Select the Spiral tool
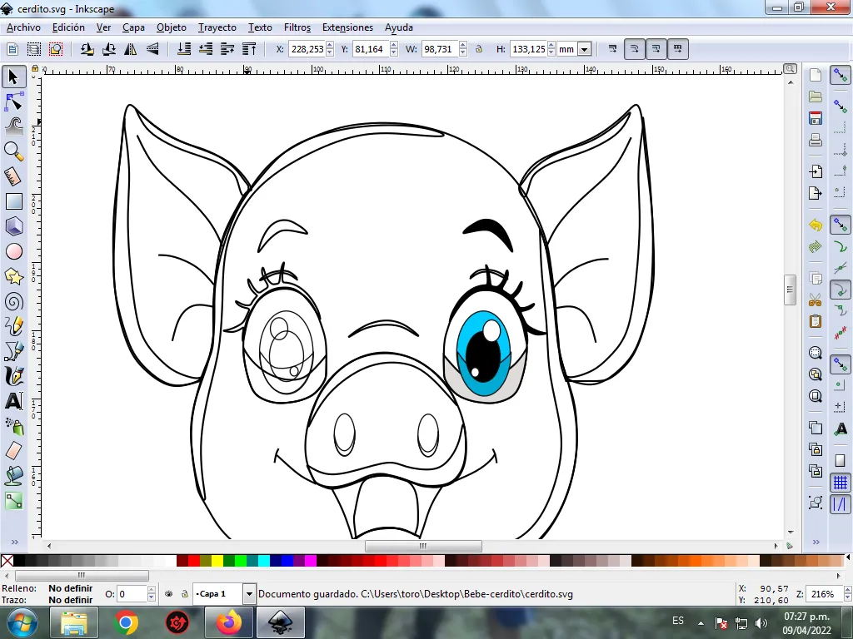Screen dimensions: 853x639 click(x=13, y=301)
